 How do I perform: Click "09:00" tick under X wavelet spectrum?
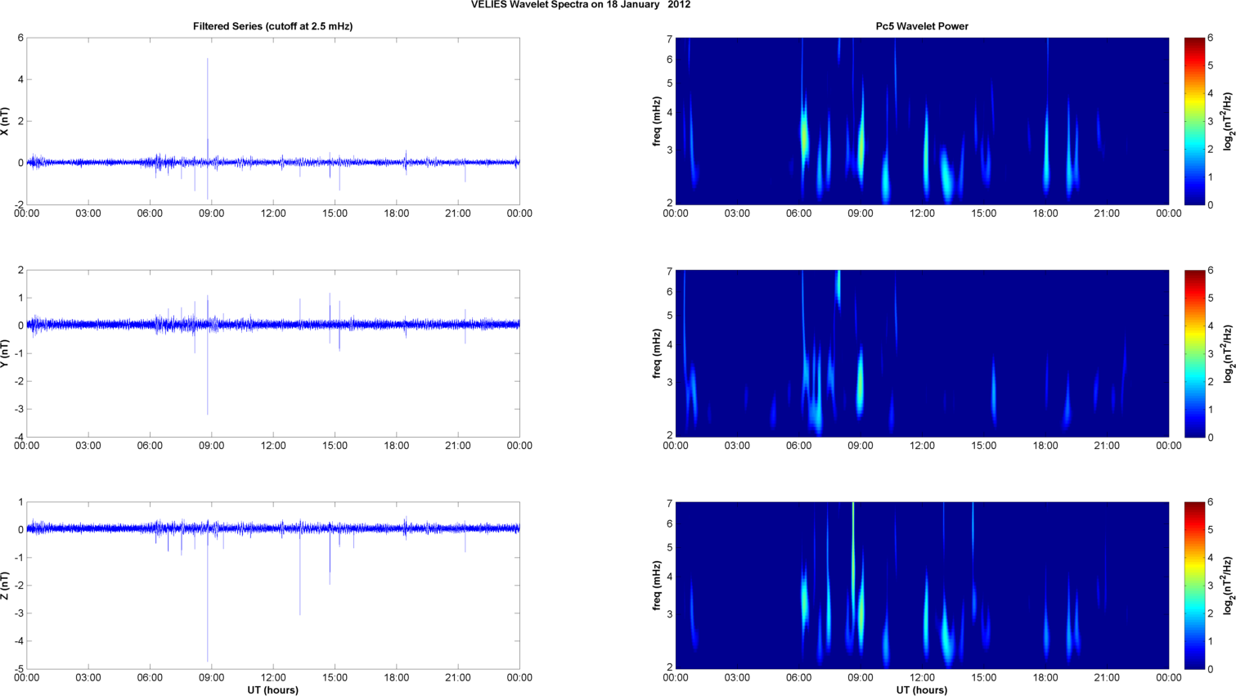pos(861,213)
